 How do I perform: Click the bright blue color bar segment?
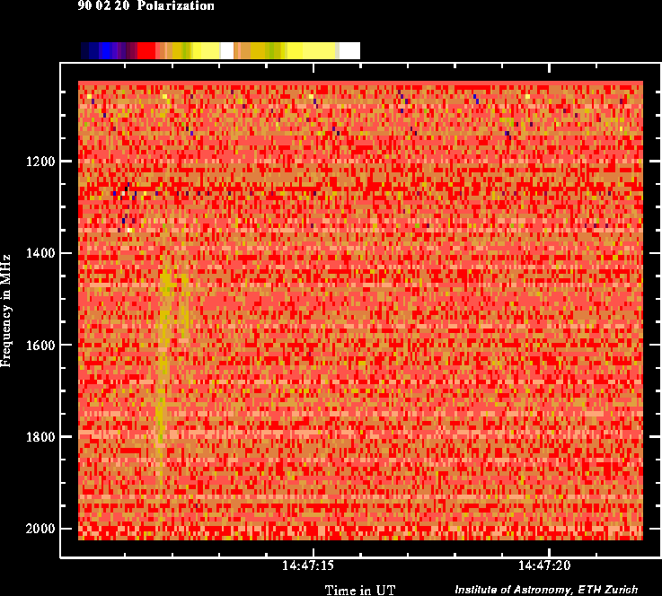point(104,51)
